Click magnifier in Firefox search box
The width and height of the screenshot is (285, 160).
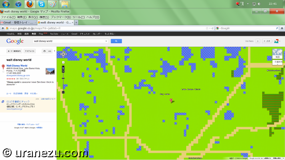[x=277, y=28]
